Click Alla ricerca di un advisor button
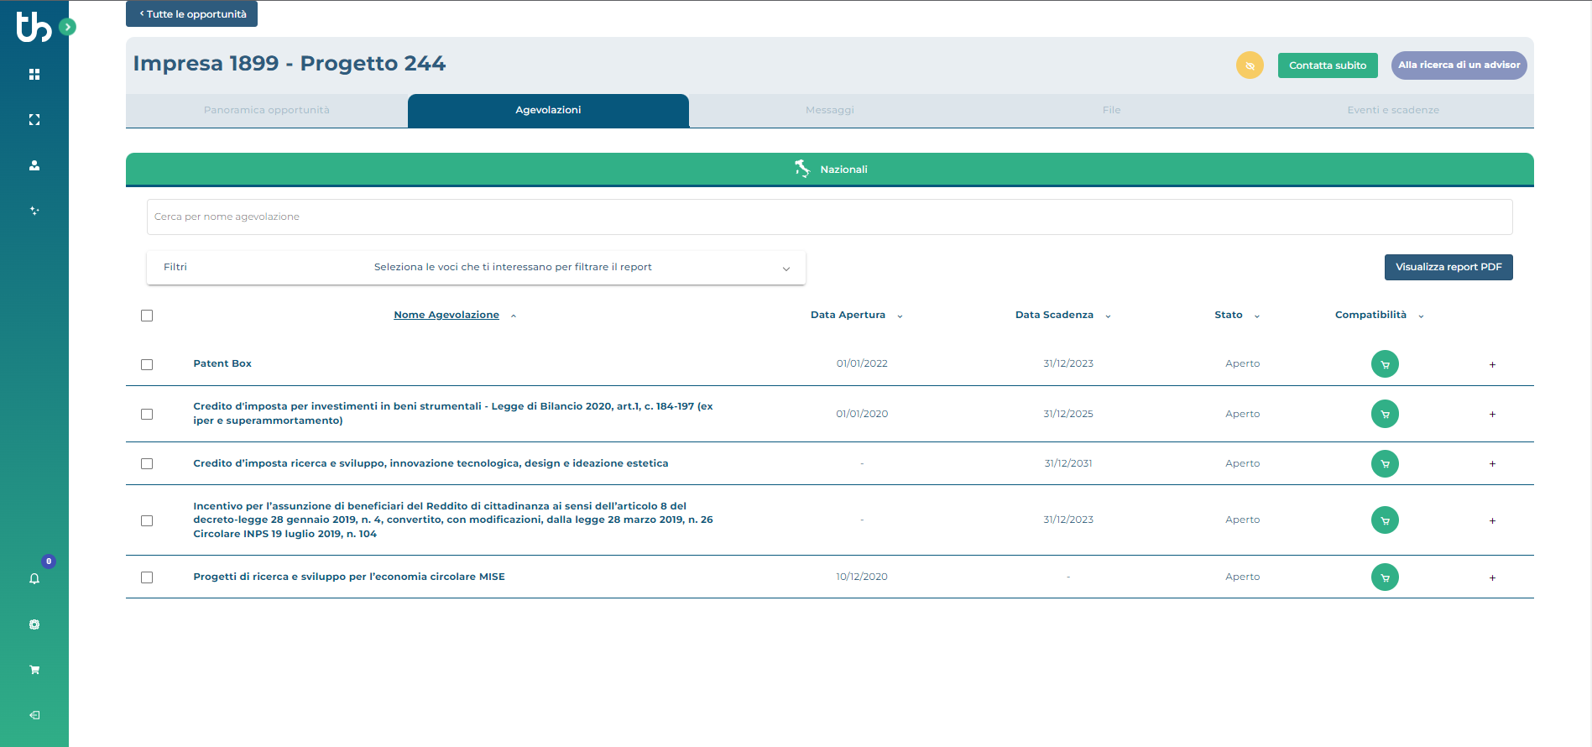 tap(1459, 65)
